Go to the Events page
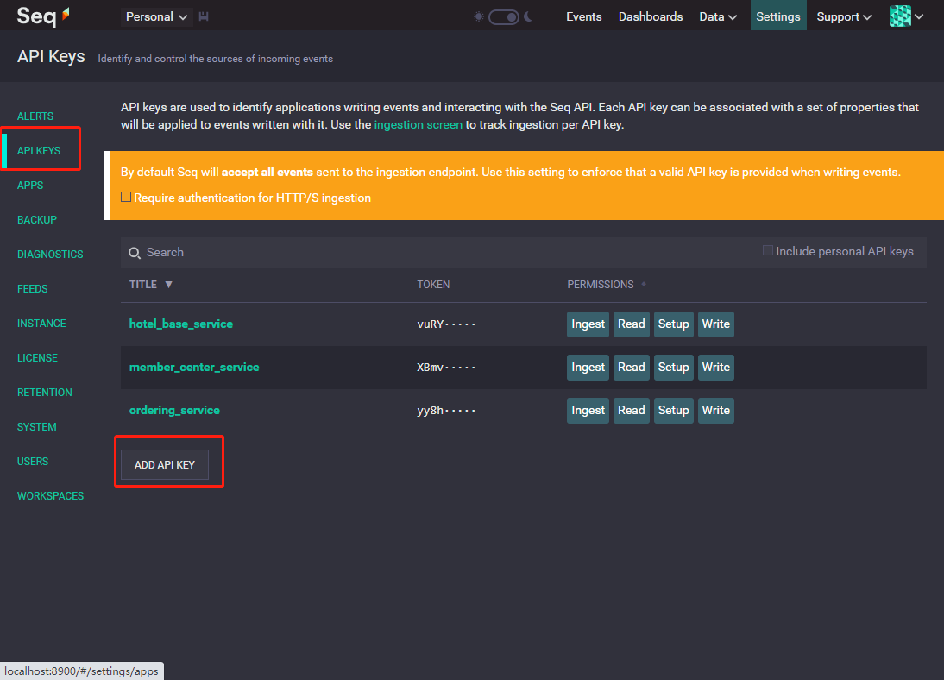The image size is (944, 680). pyautogui.click(x=583, y=17)
